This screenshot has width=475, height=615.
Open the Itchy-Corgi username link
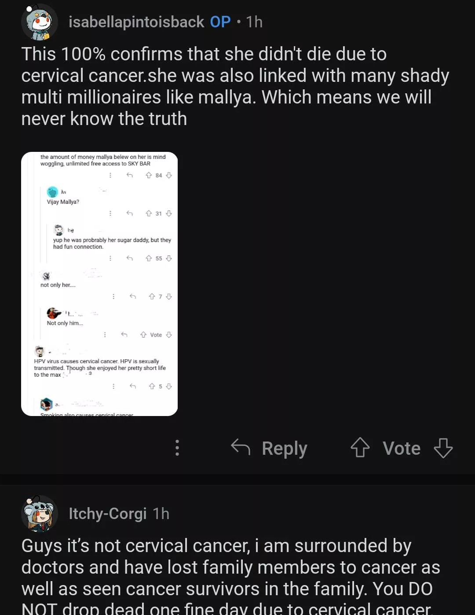click(x=108, y=513)
